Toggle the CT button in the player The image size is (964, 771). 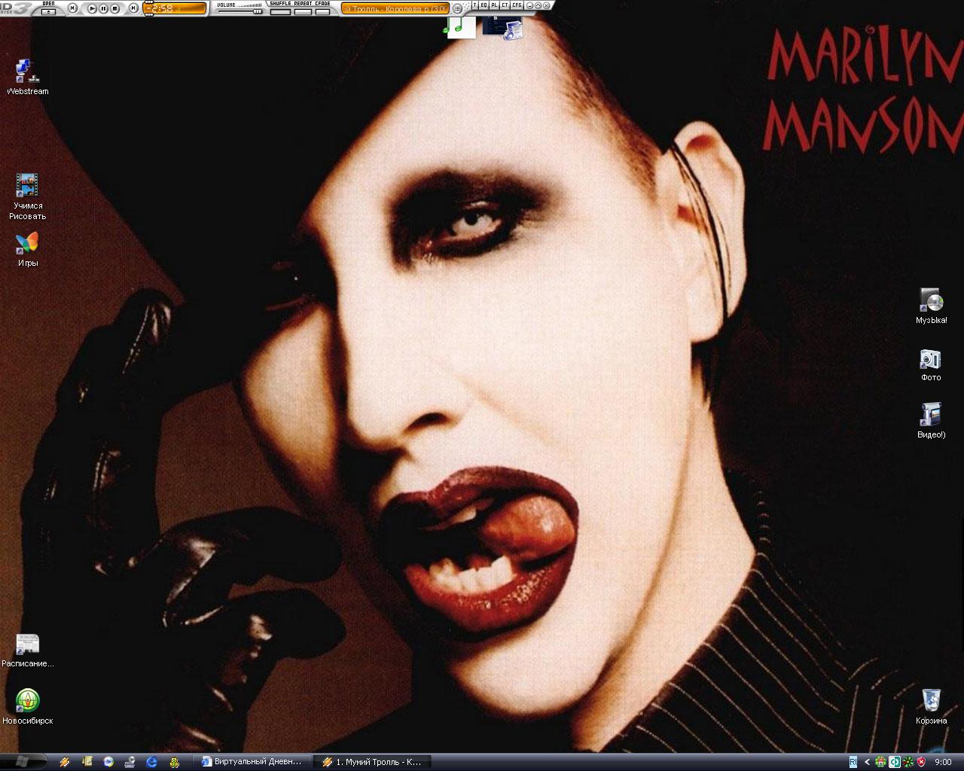505,5
